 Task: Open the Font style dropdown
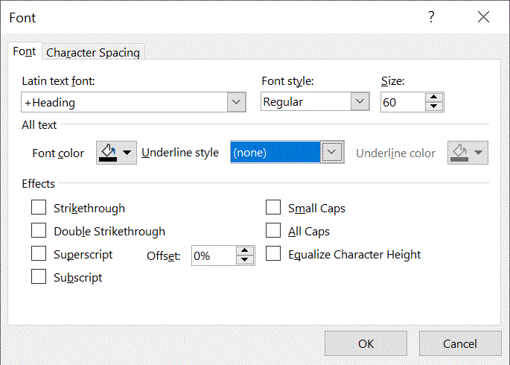click(360, 102)
